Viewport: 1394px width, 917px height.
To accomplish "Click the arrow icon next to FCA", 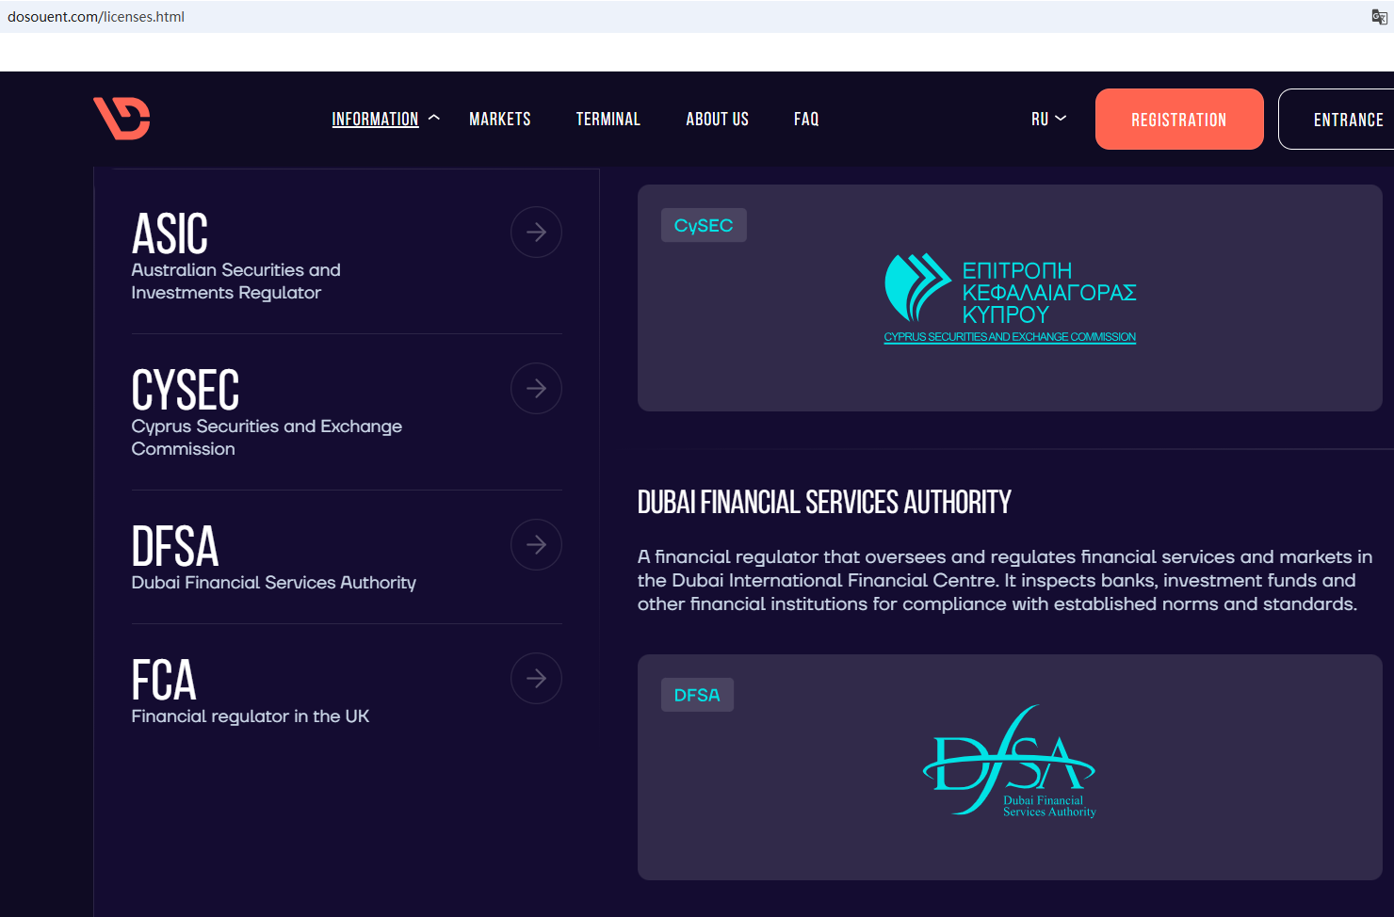I will tap(536, 679).
